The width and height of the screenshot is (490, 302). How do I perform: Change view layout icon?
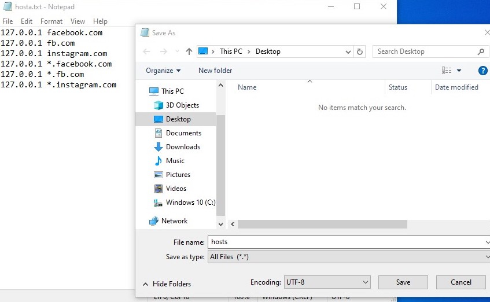[x=447, y=71]
